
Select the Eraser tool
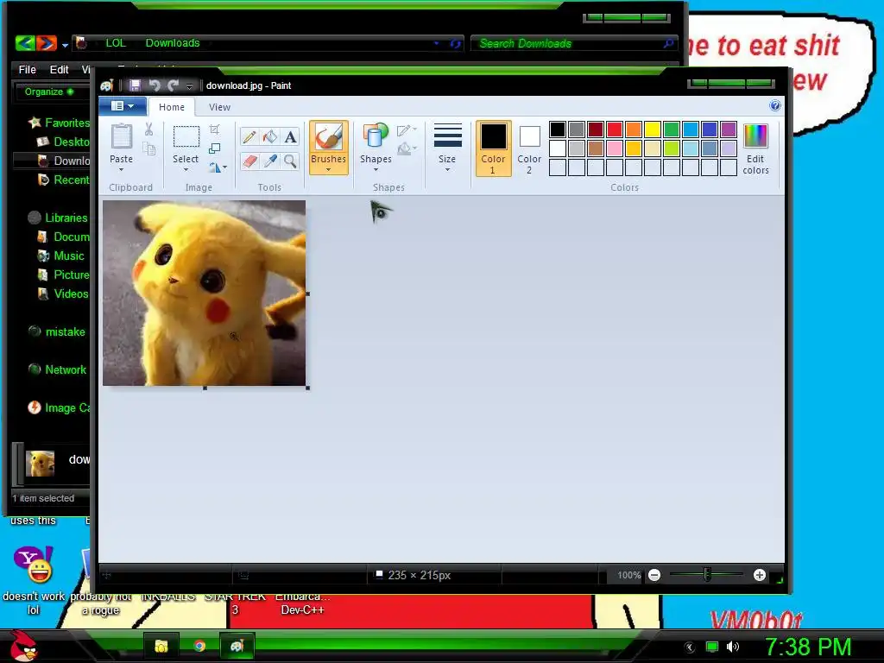pos(249,161)
